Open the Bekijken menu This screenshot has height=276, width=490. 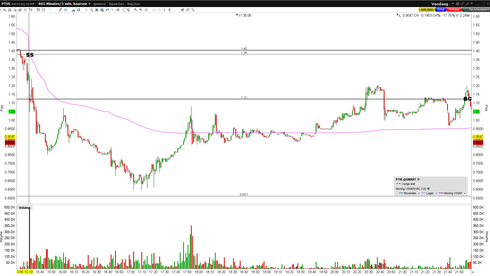[x=134, y=4]
